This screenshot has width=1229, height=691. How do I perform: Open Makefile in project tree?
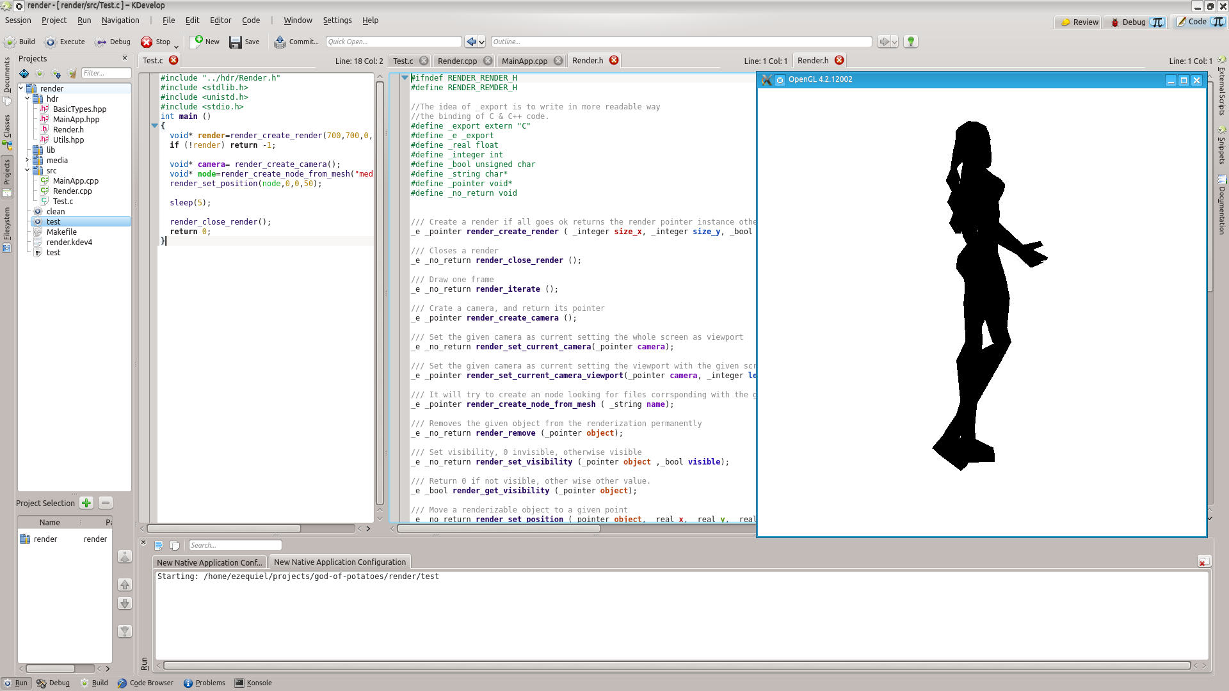click(x=61, y=232)
